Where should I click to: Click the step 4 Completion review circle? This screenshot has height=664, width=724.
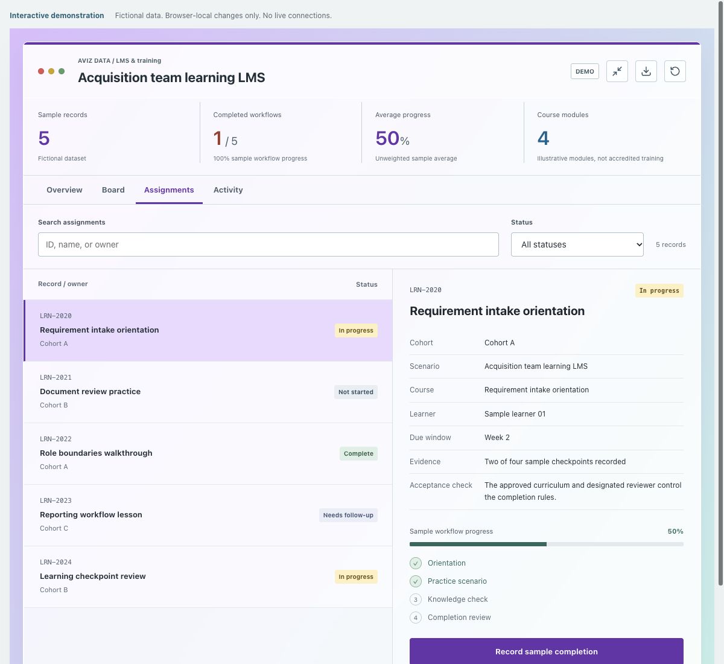pos(416,618)
